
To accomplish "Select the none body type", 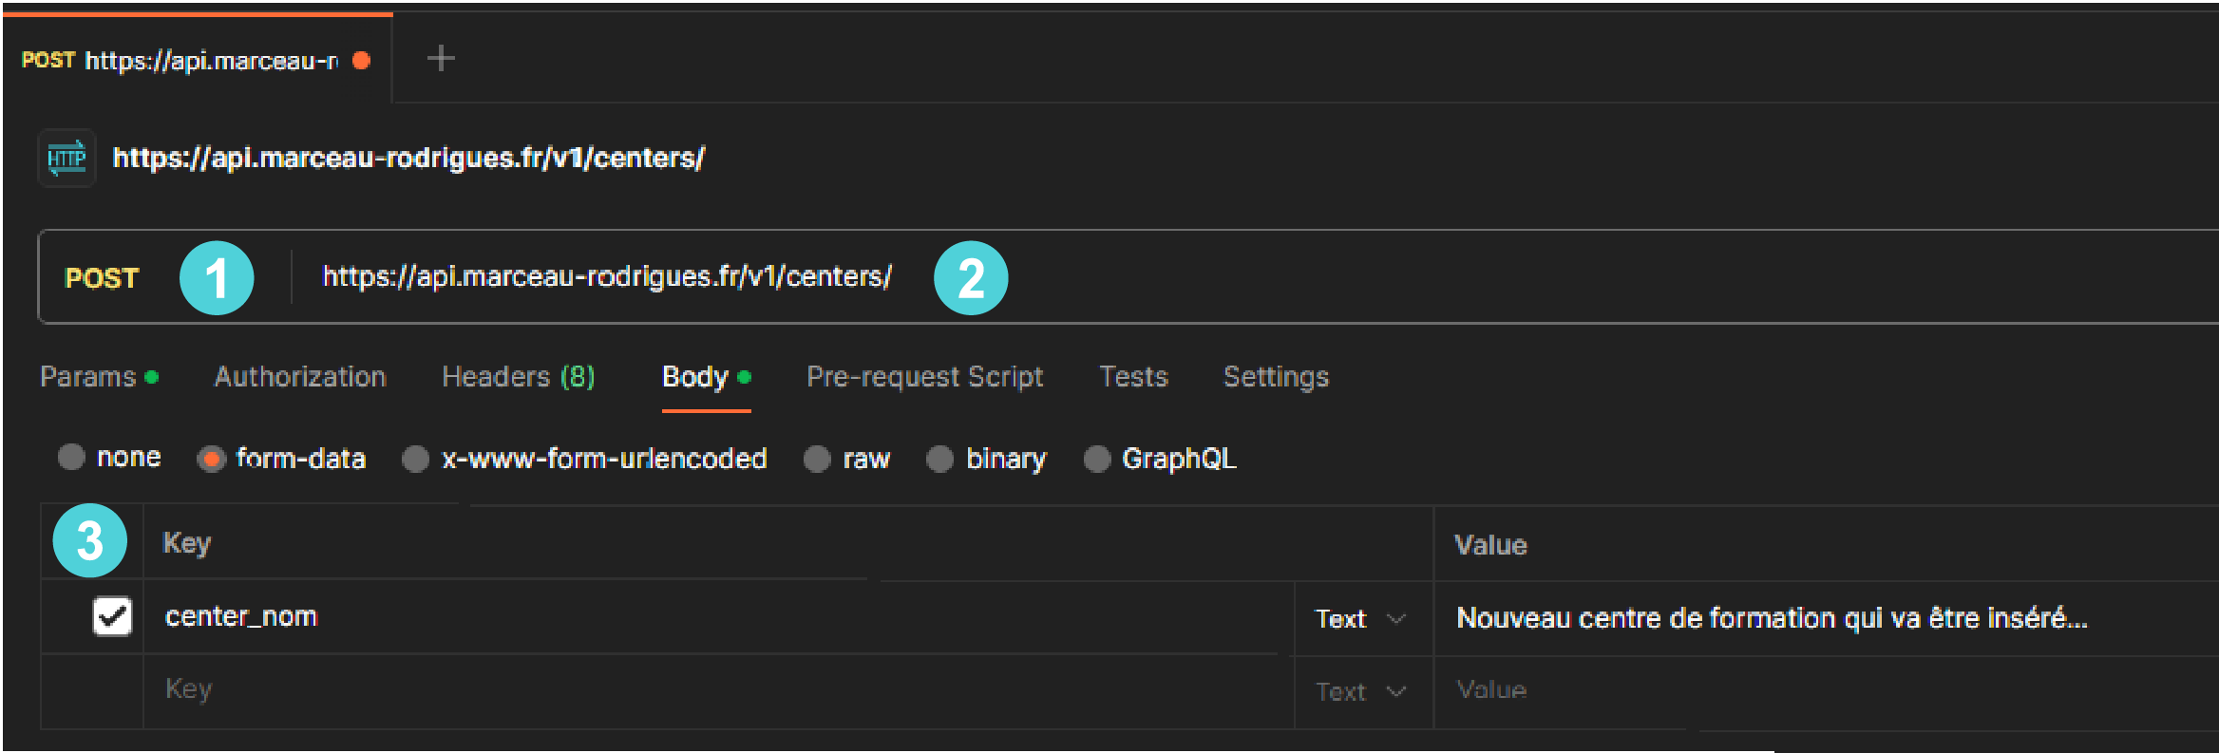I will [x=72, y=458].
